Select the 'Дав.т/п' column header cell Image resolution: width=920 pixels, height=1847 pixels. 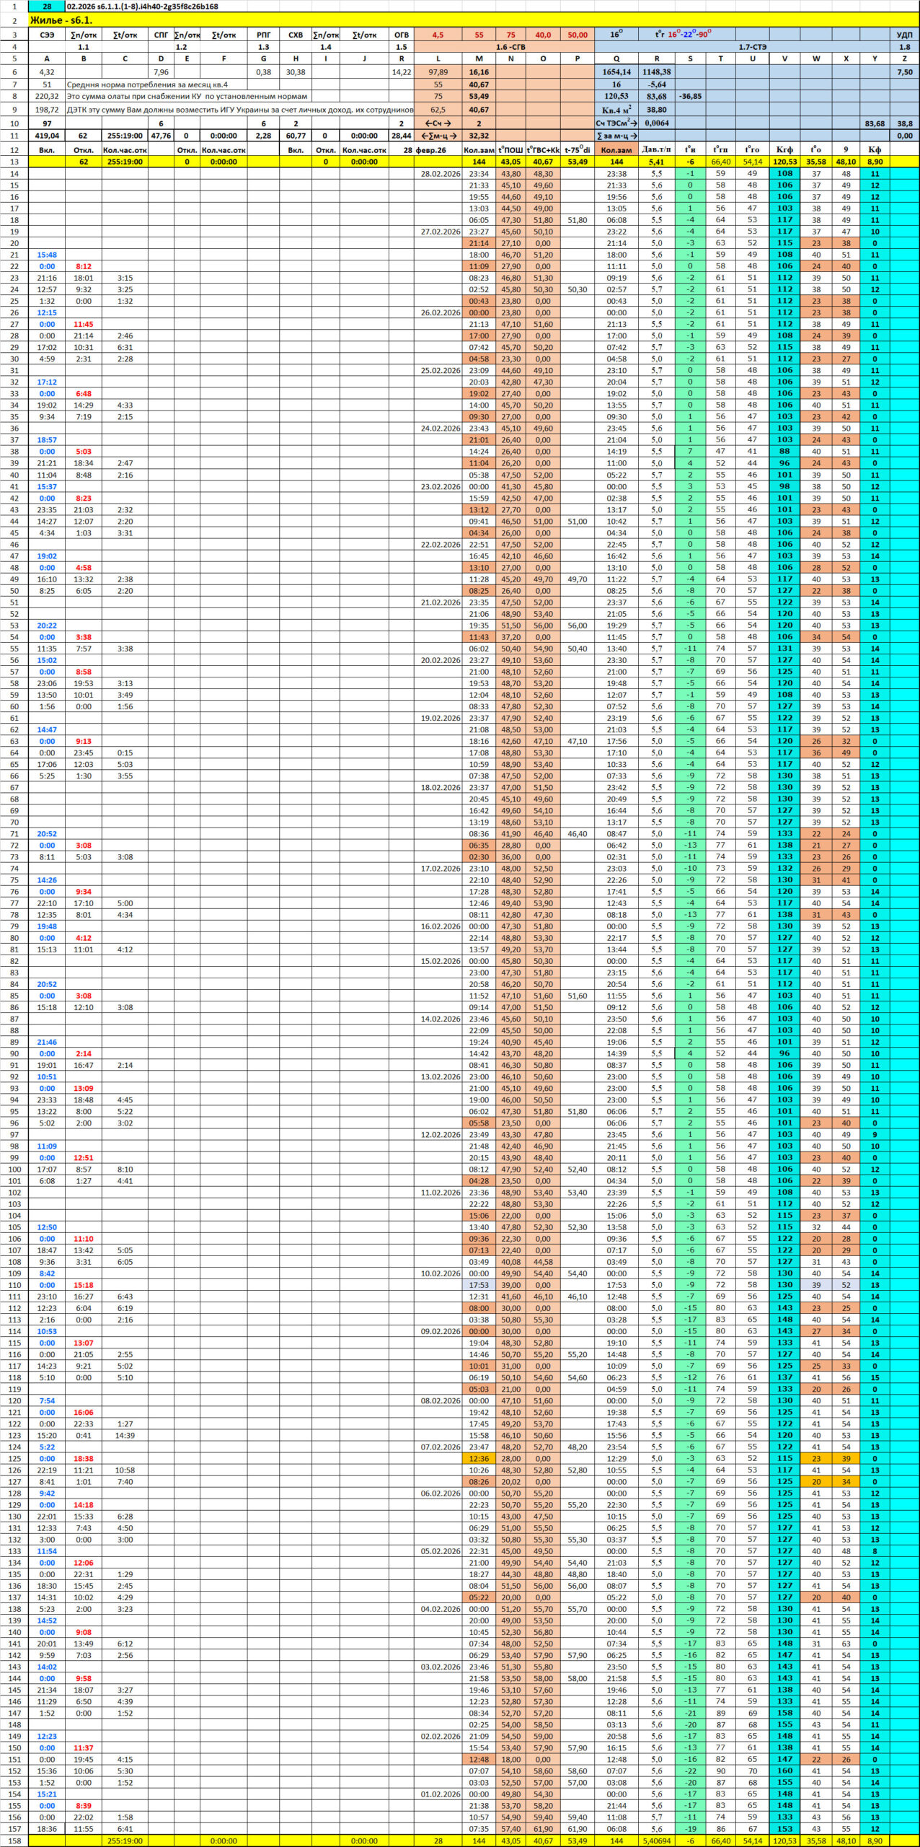(656, 150)
